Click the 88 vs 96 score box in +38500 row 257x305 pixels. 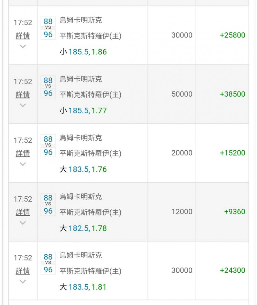pyautogui.click(x=48, y=87)
